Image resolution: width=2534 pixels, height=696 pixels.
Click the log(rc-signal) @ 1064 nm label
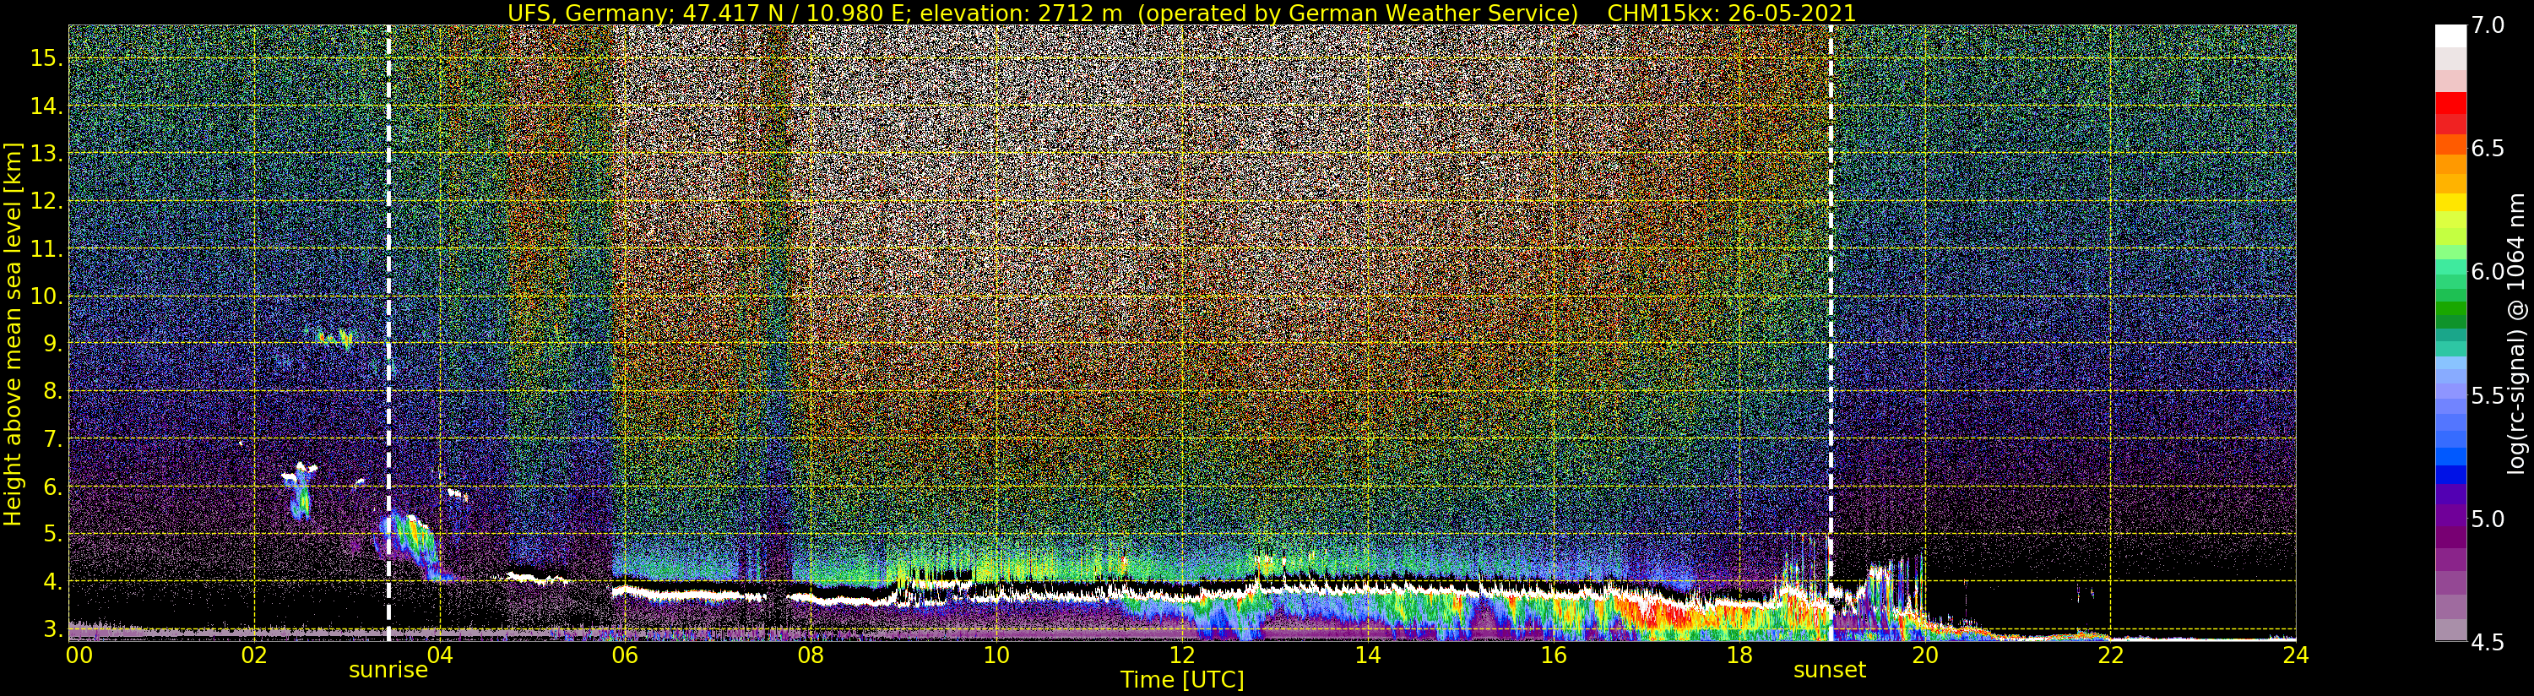pyautogui.click(x=2517, y=333)
